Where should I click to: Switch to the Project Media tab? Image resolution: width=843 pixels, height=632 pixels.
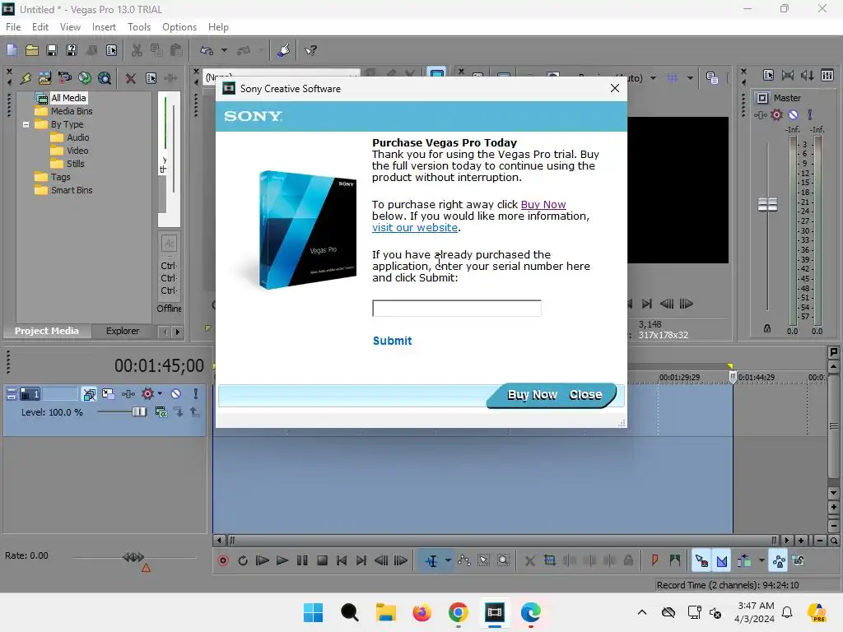point(47,331)
